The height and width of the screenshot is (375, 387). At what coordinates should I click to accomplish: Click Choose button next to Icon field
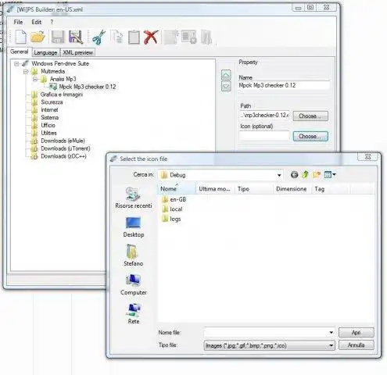point(310,136)
